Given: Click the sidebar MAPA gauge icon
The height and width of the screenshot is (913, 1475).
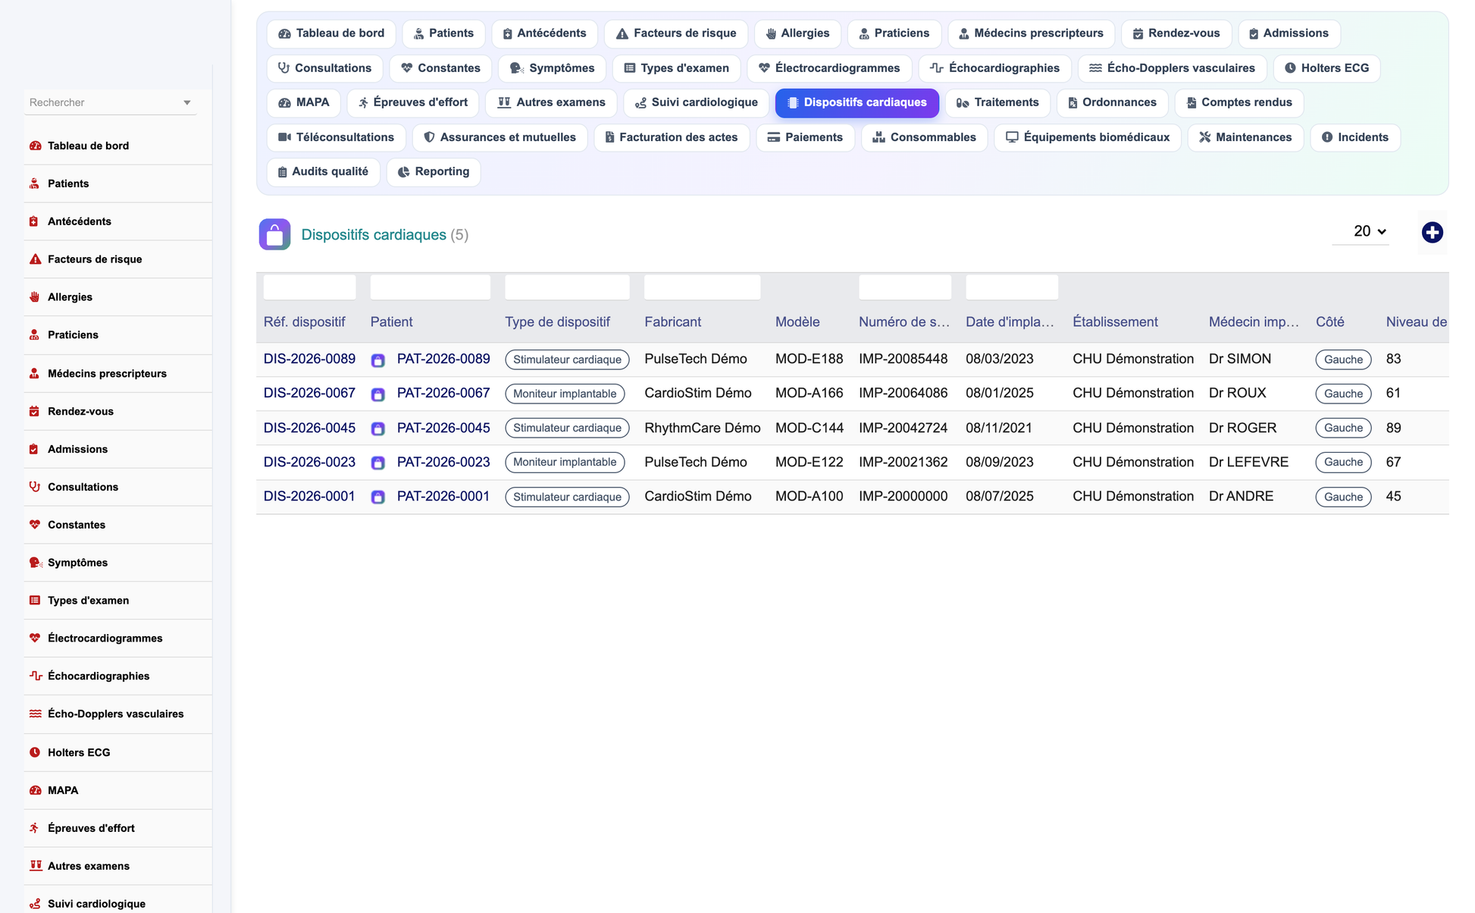Looking at the screenshot, I should (x=35, y=790).
